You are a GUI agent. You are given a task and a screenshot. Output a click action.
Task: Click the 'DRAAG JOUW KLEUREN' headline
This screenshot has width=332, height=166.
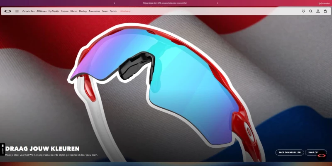(42, 149)
